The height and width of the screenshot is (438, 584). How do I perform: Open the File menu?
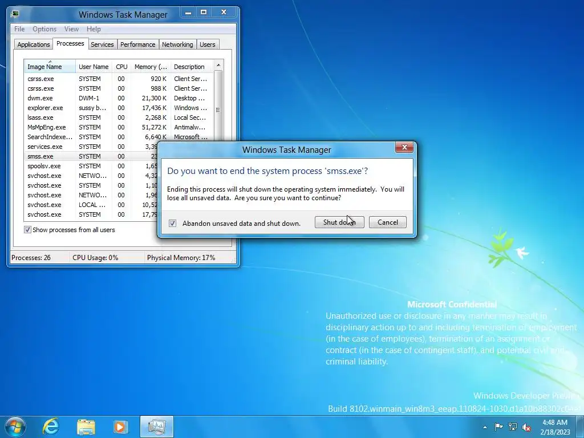pos(19,29)
